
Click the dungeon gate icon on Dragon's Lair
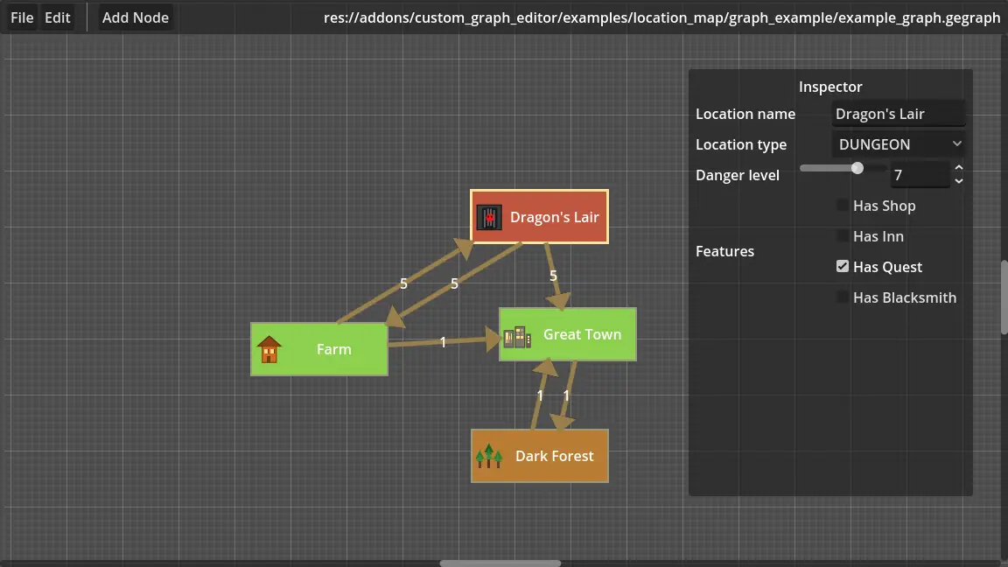coord(489,216)
